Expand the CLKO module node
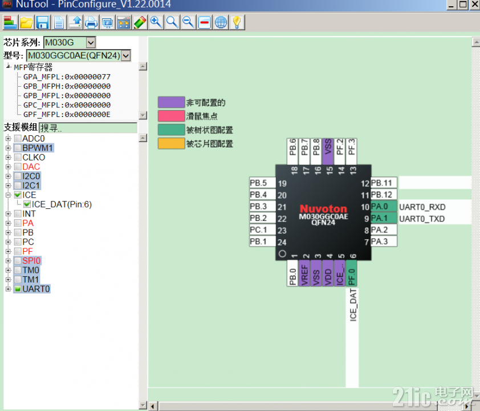Screen dimensions: 480x411 coord(8,157)
